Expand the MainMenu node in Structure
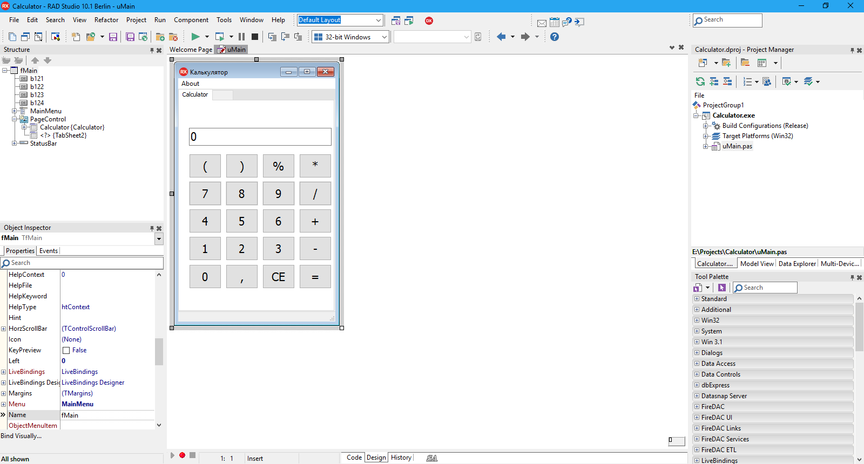The width and height of the screenshot is (864, 464). click(15, 111)
